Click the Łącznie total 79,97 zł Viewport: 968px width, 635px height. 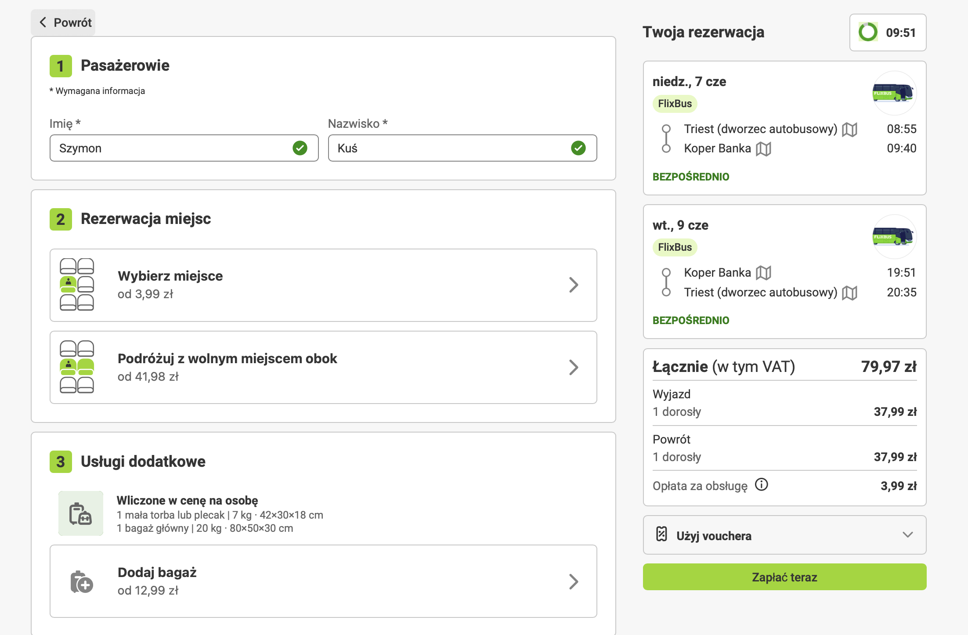coord(889,367)
